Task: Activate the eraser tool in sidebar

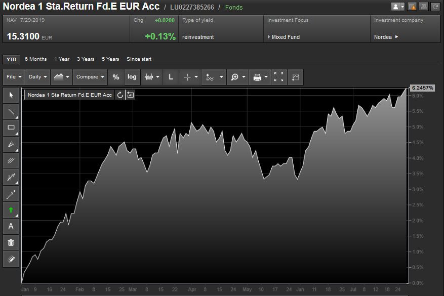Action: coord(11,259)
